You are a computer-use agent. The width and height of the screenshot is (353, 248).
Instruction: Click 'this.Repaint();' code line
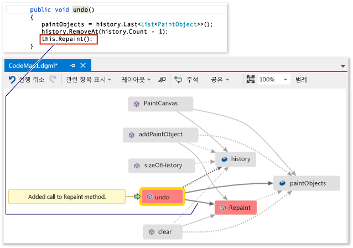click(x=67, y=39)
